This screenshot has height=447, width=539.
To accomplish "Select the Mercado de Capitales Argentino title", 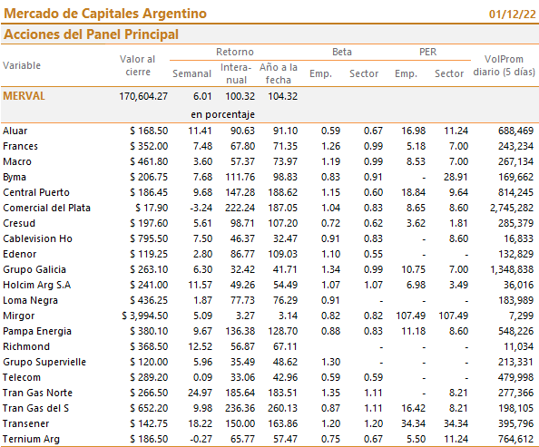I will tap(105, 14).
